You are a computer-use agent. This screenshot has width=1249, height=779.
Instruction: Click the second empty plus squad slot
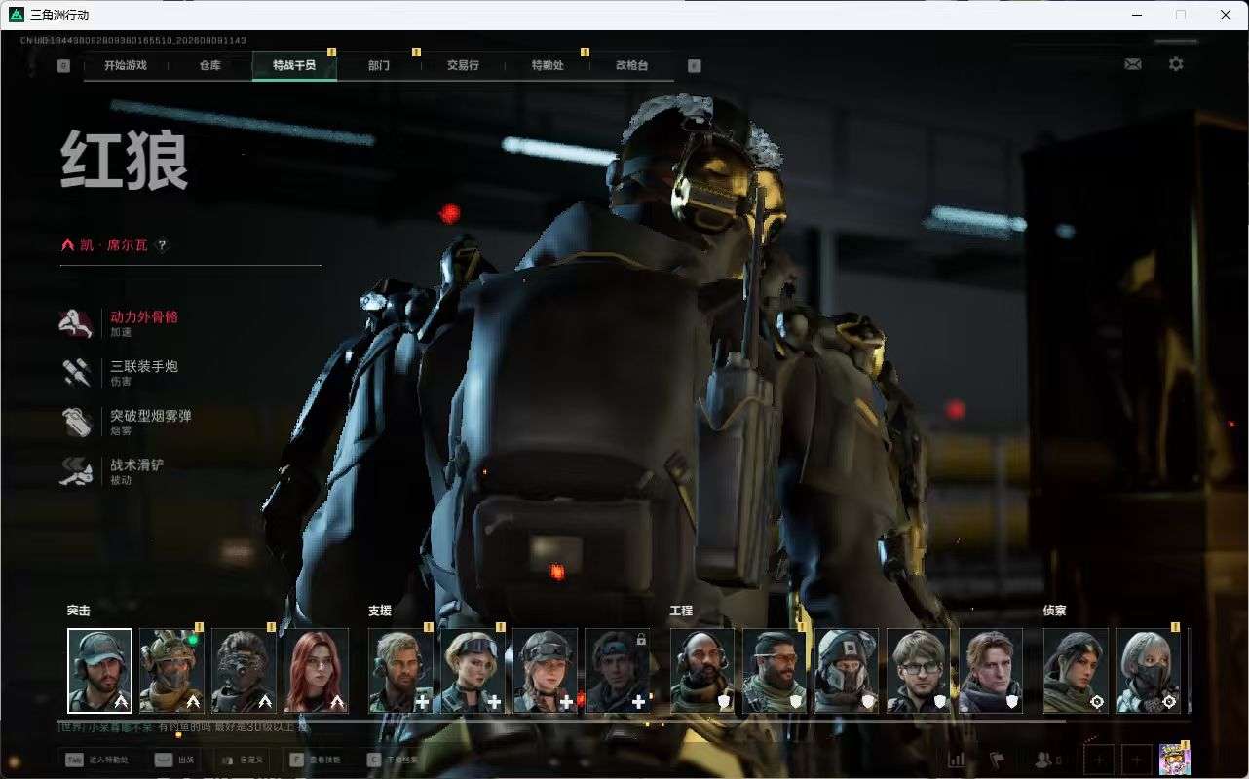coord(1136,760)
